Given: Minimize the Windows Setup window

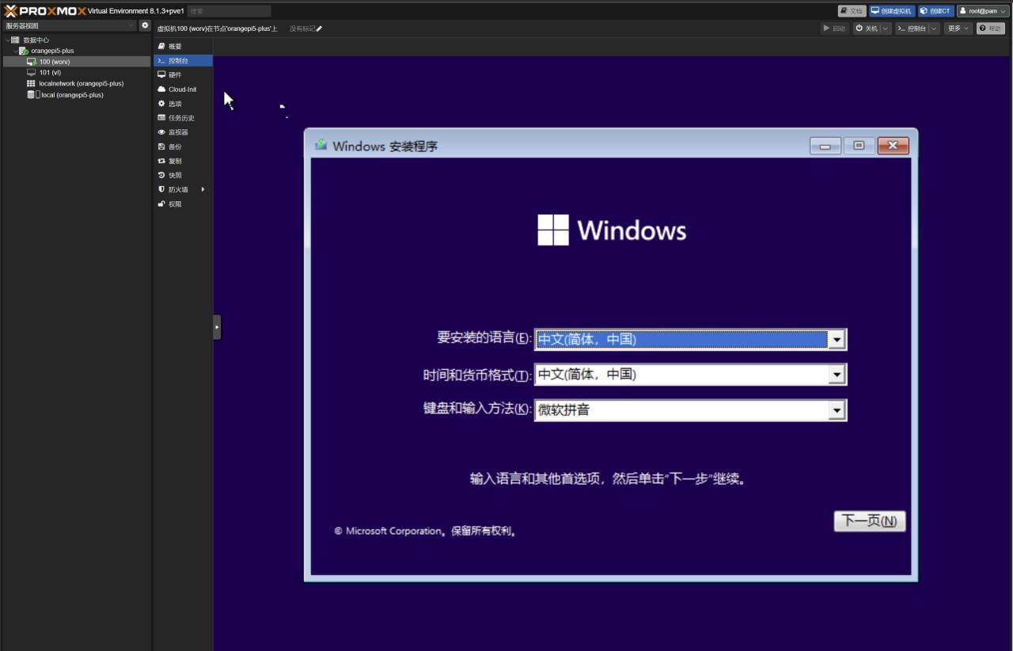Looking at the screenshot, I should (825, 146).
